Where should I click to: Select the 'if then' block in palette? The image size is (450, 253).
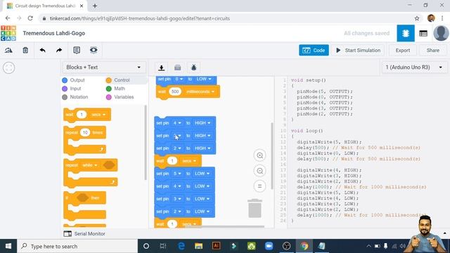85,205
